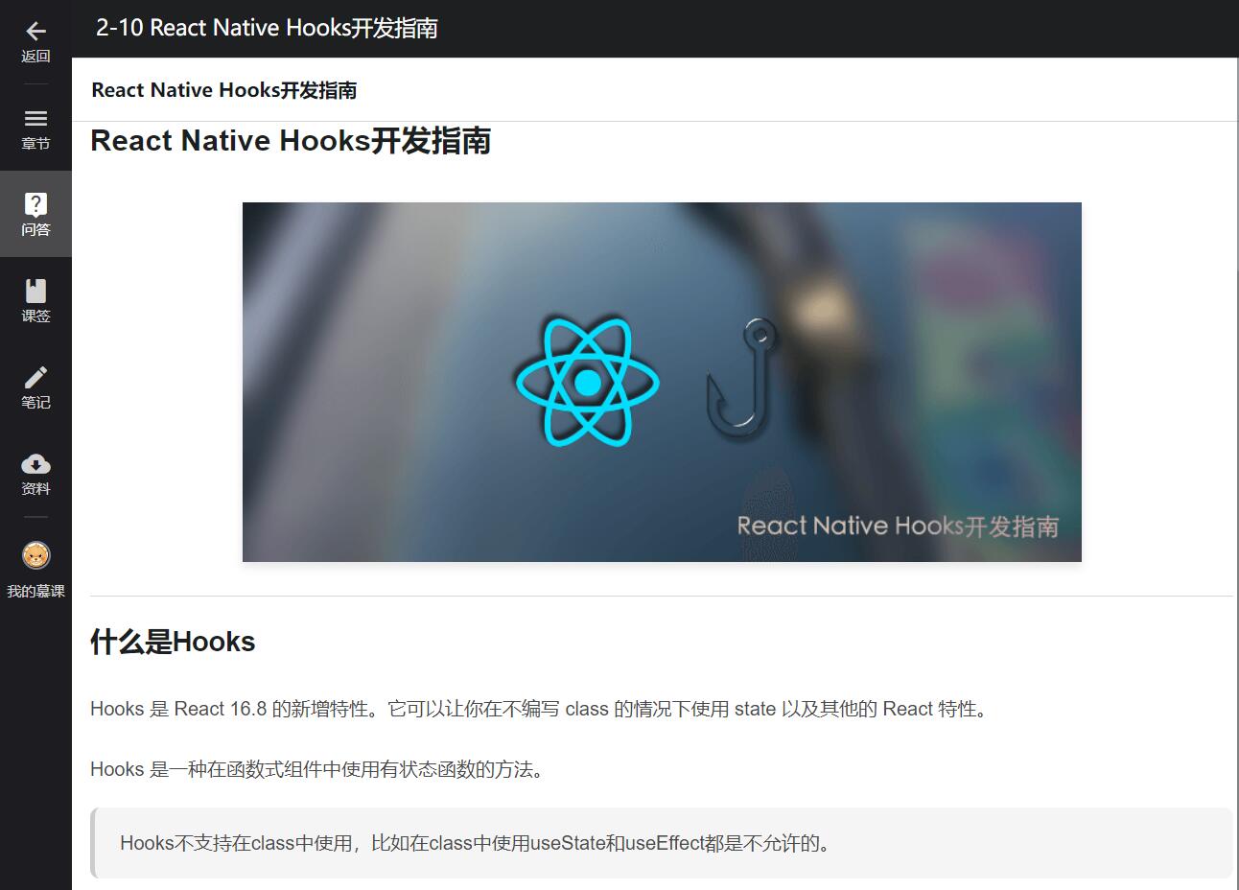
Task: Select the 章节 text label
Action: tap(35, 144)
